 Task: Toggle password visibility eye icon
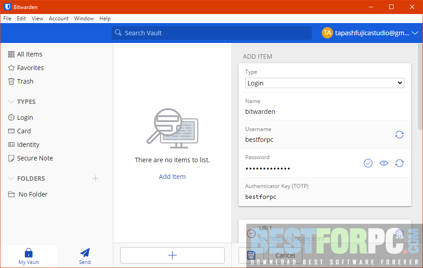click(x=384, y=163)
